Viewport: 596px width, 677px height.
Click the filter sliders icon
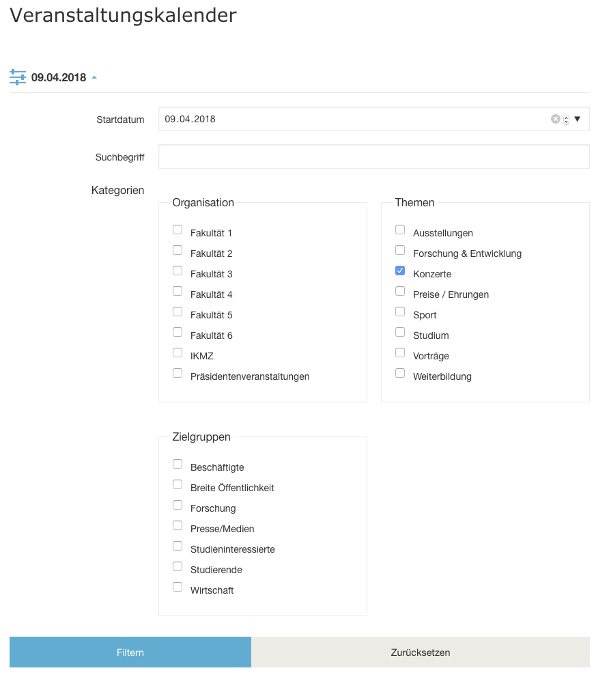18,77
